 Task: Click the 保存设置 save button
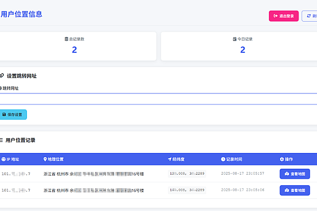13,114
